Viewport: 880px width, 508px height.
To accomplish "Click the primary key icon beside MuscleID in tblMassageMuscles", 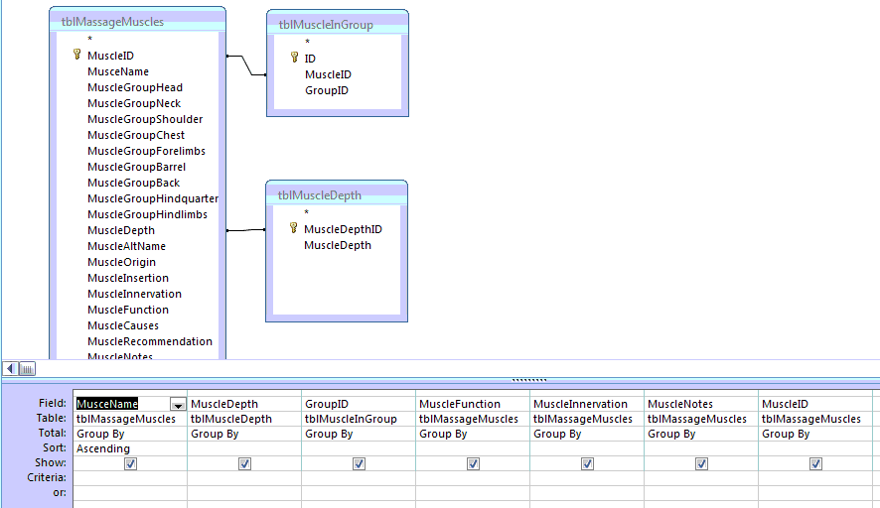I will coord(76,55).
